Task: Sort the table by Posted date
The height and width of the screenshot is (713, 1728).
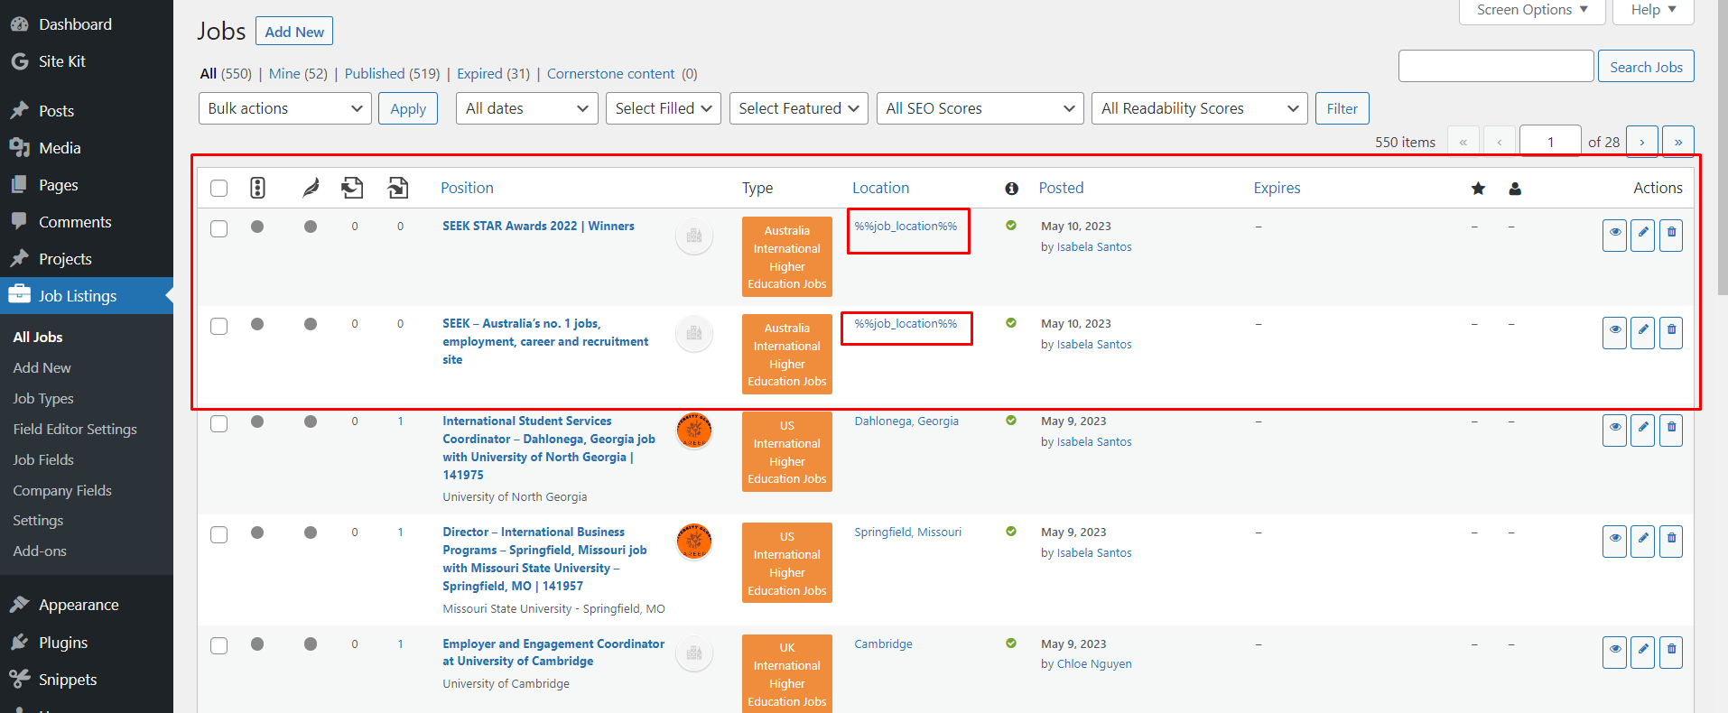Action: click(1061, 188)
